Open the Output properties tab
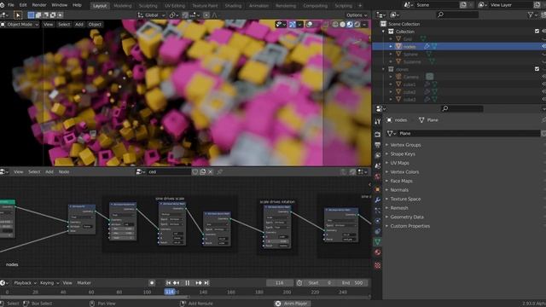 tap(377, 145)
